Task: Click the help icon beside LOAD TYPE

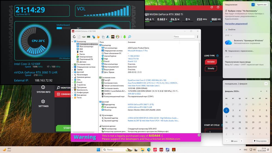Action: point(217,56)
